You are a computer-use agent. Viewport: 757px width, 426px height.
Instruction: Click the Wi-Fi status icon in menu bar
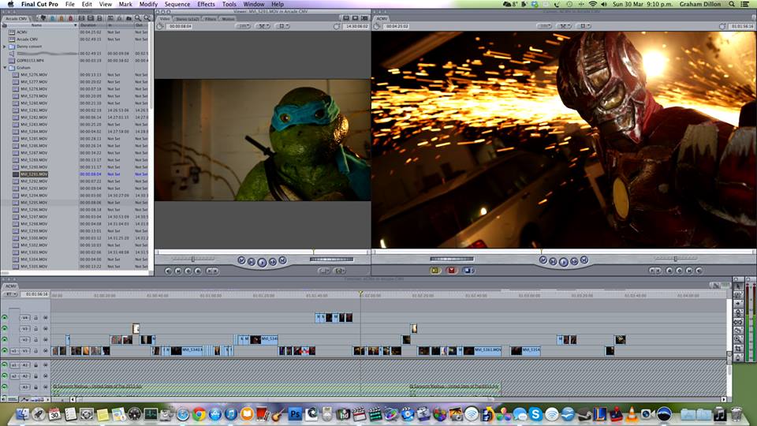click(592, 4)
